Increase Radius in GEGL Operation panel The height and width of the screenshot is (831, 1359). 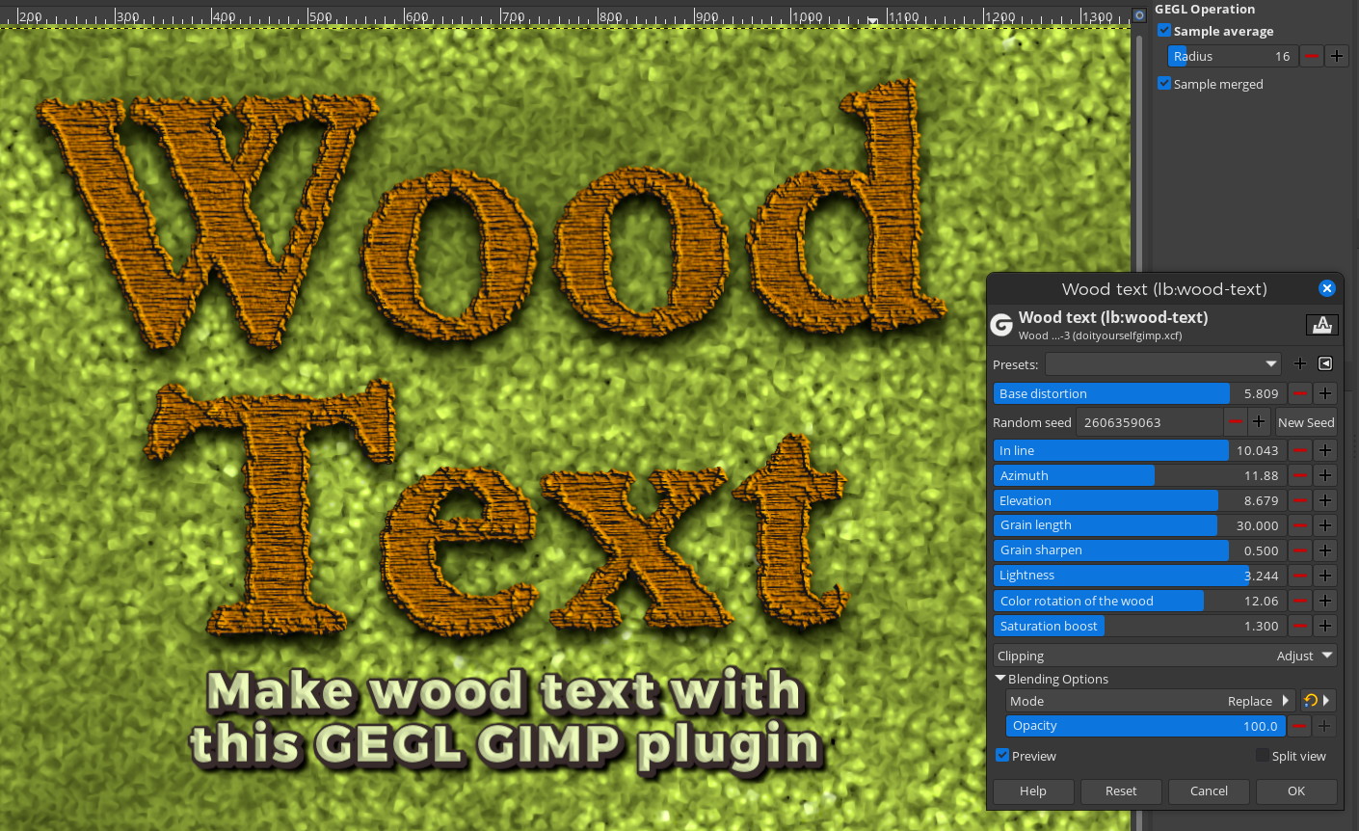pos(1337,56)
